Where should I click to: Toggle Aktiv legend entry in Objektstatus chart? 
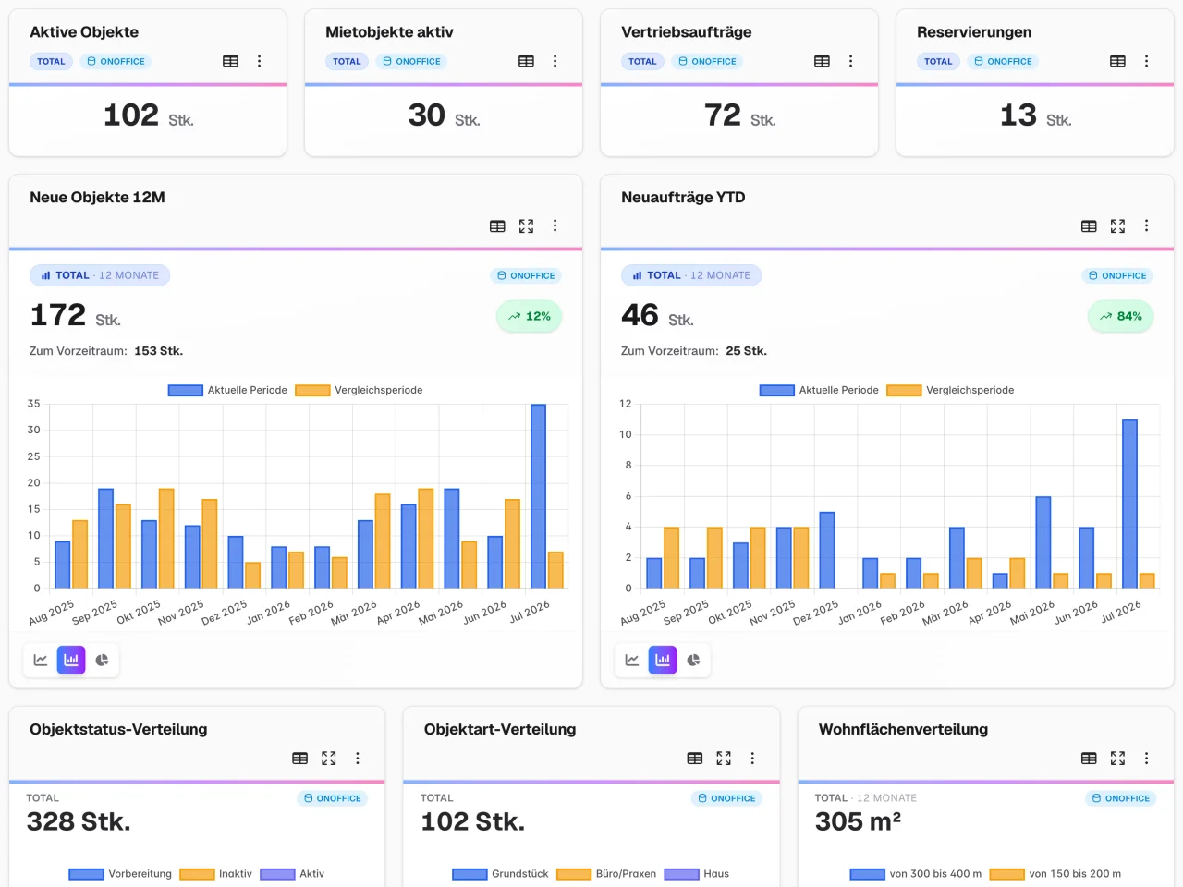tap(292, 874)
